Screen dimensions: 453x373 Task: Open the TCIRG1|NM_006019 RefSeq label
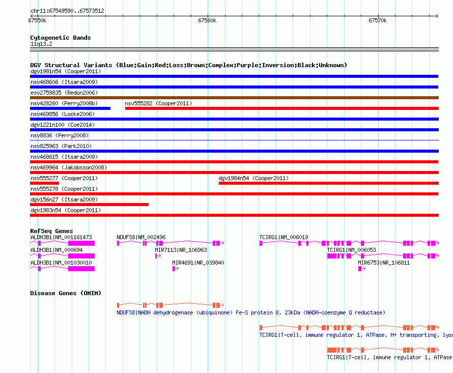click(284, 237)
